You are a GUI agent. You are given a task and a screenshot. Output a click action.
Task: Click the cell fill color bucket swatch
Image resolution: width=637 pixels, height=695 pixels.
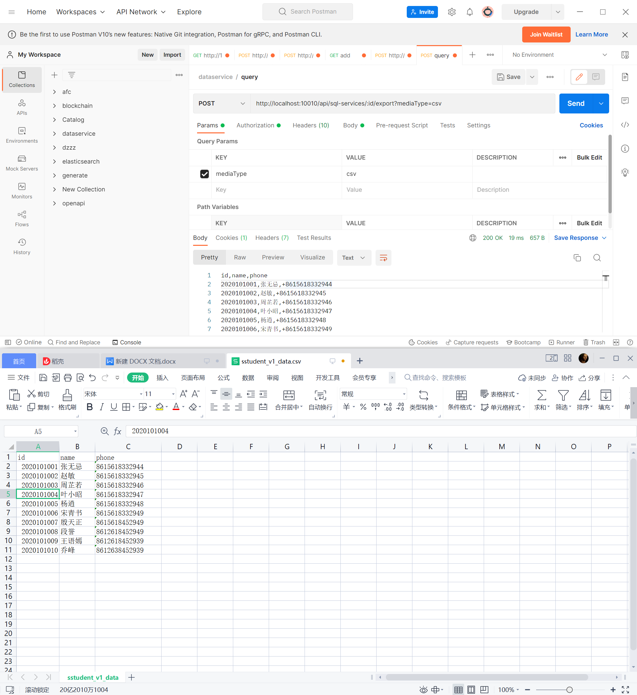click(159, 407)
